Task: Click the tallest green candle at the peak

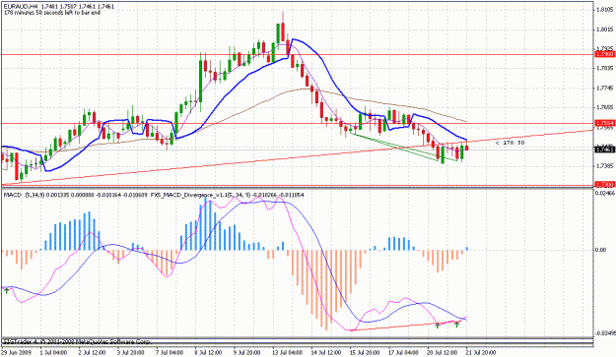Action: (278, 32)
